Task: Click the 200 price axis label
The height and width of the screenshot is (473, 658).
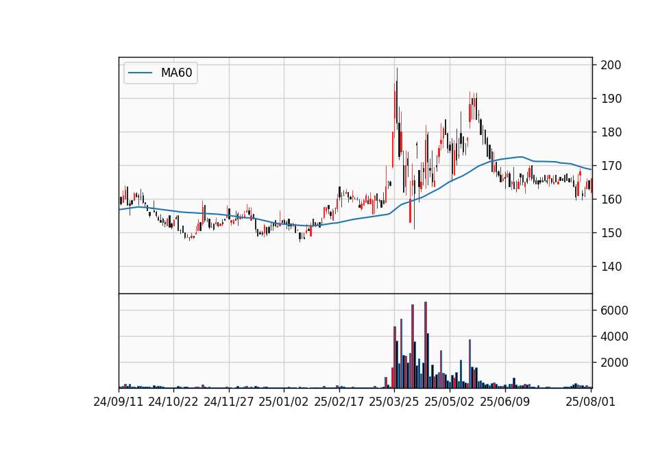Action: (x=611, y=65)
